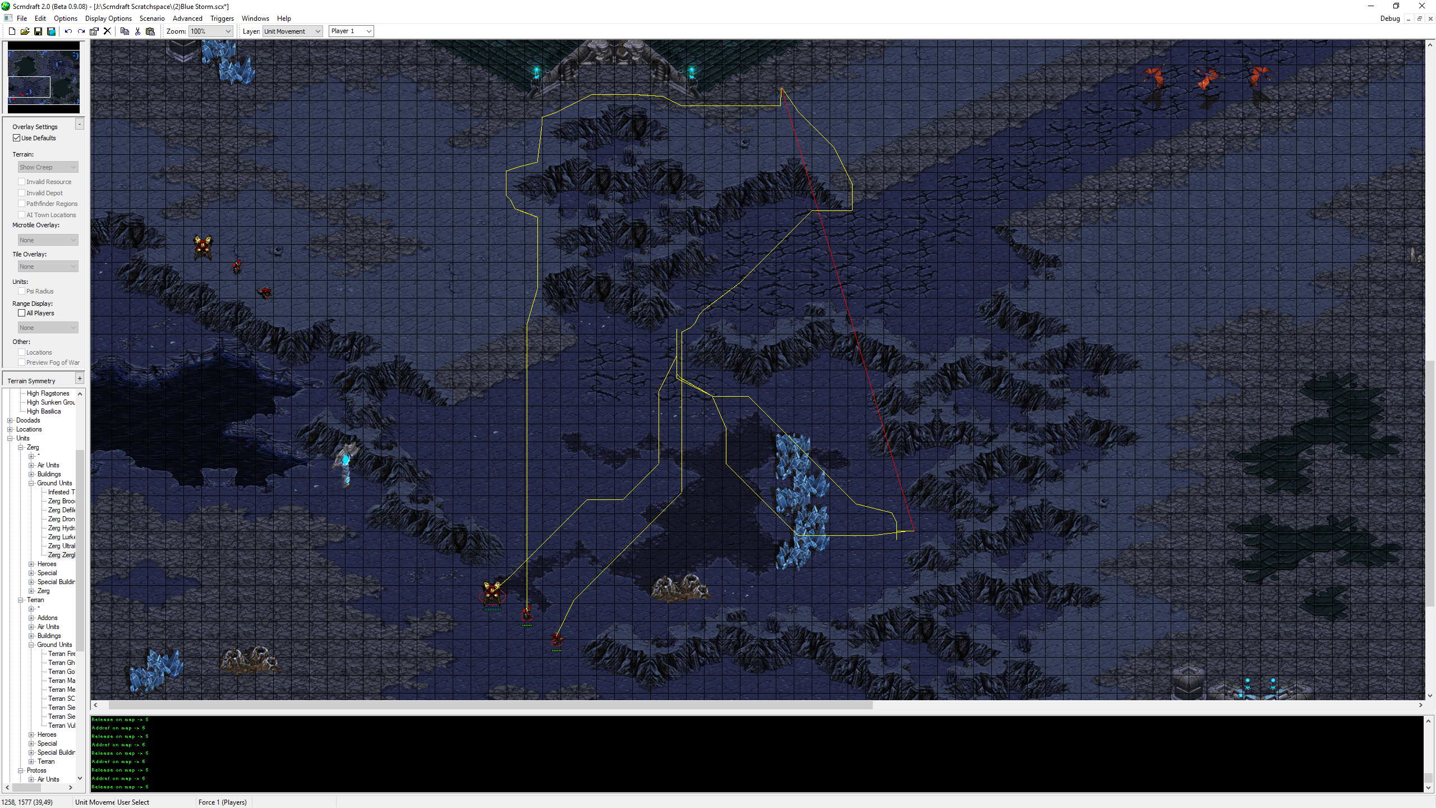Select Zerg Drone in the unit tree

pyautogui.click(x=61, y=519)
